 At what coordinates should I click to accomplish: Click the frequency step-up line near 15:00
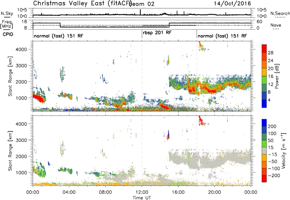pos(169,25)
